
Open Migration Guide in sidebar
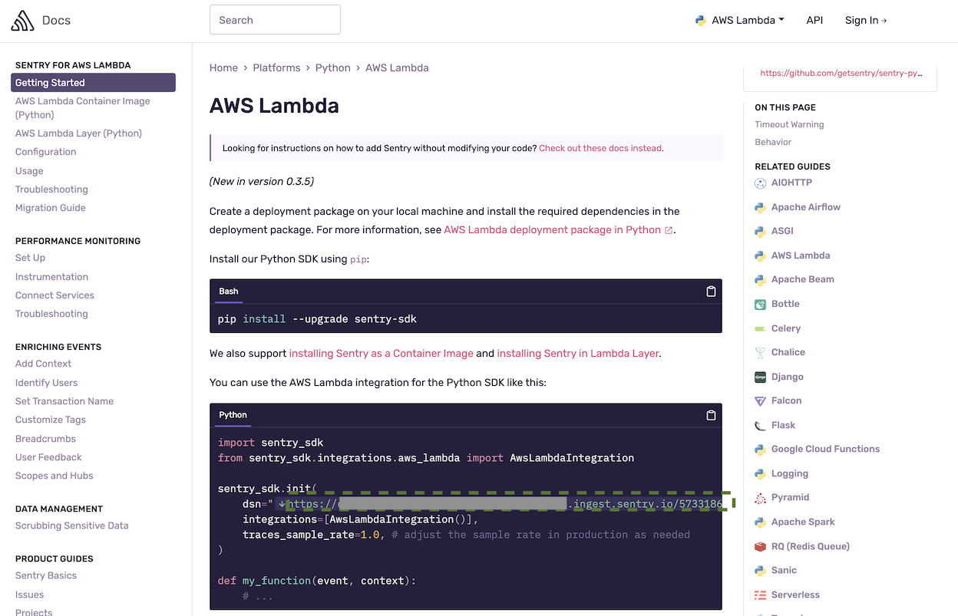pos(51,208)
